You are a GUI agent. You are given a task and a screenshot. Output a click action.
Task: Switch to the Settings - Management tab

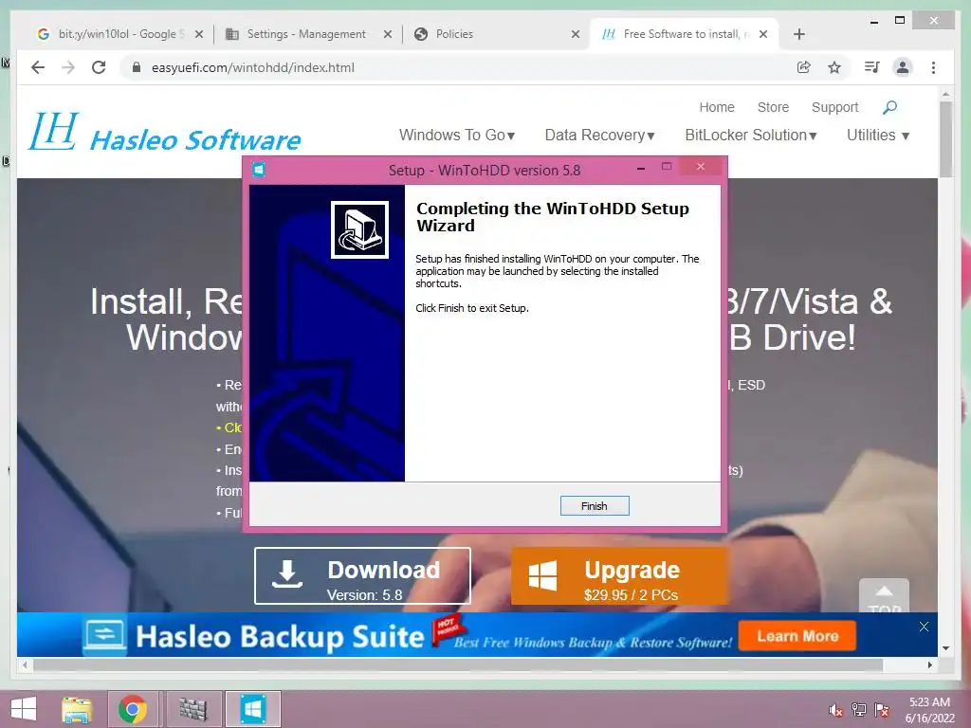pyautogui.click(x=306, y=34)
